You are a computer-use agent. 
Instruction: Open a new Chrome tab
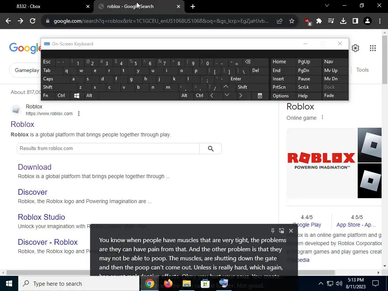(x=193, y=6)
